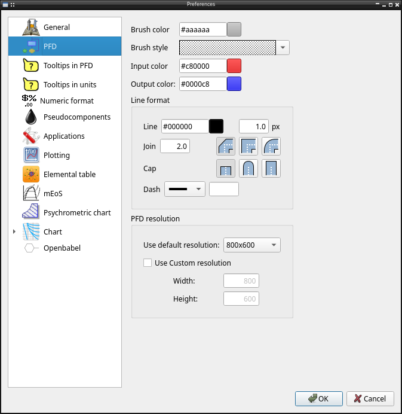Image resolution: width=402 pixels, height=414 pixels.
Task: Select the bevel join style
Action: click(226, 146)
